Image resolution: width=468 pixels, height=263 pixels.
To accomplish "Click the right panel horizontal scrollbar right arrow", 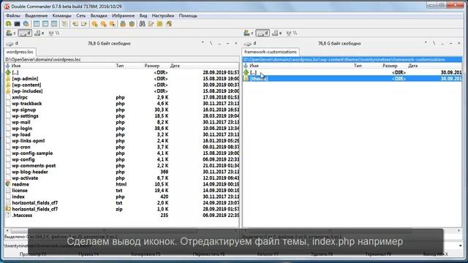I will point(459,231).
